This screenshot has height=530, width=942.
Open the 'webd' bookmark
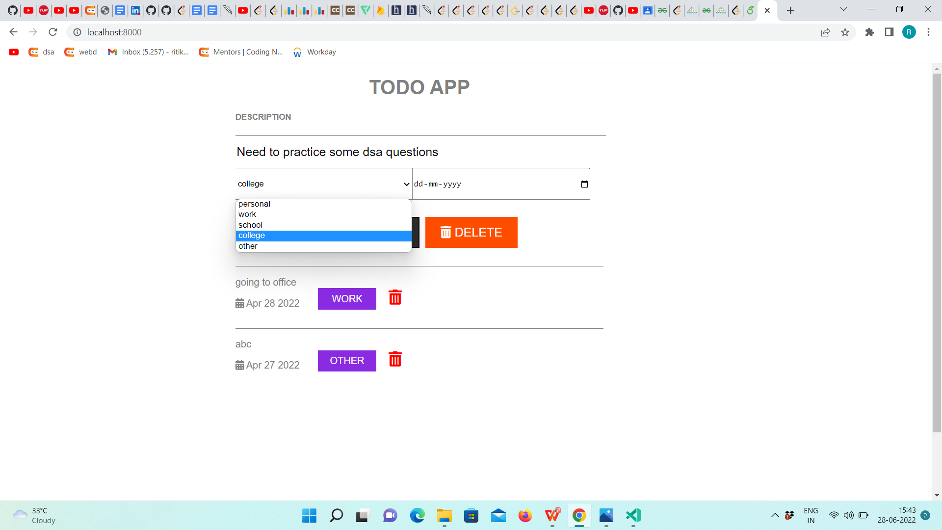tap(80, 52)
